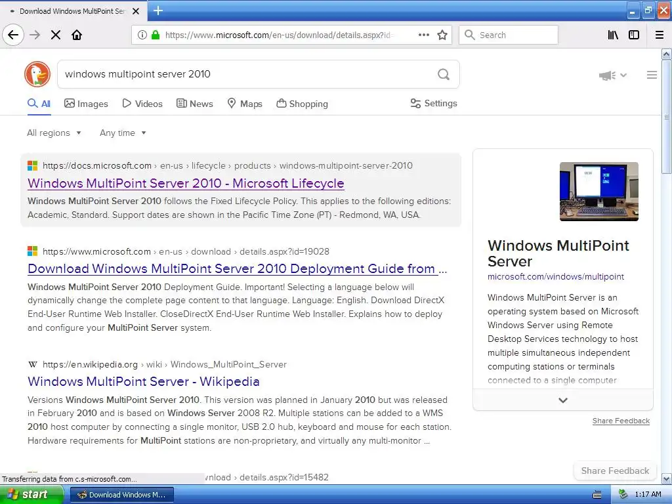Image resolution: width=672 pixels, height=504 pixels.
Task: Click the 1:17 AM taskbar clock
Action: [x=648, y=494]
